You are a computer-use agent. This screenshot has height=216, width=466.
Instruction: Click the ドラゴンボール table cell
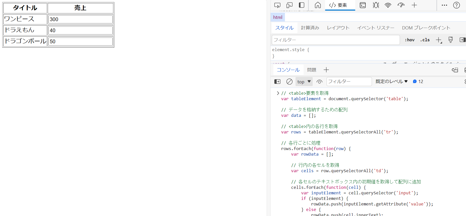[x=25, y=41]
